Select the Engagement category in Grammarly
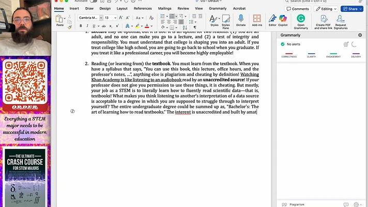The width and height of the screenshot is (368, 207). click(333, 55)
